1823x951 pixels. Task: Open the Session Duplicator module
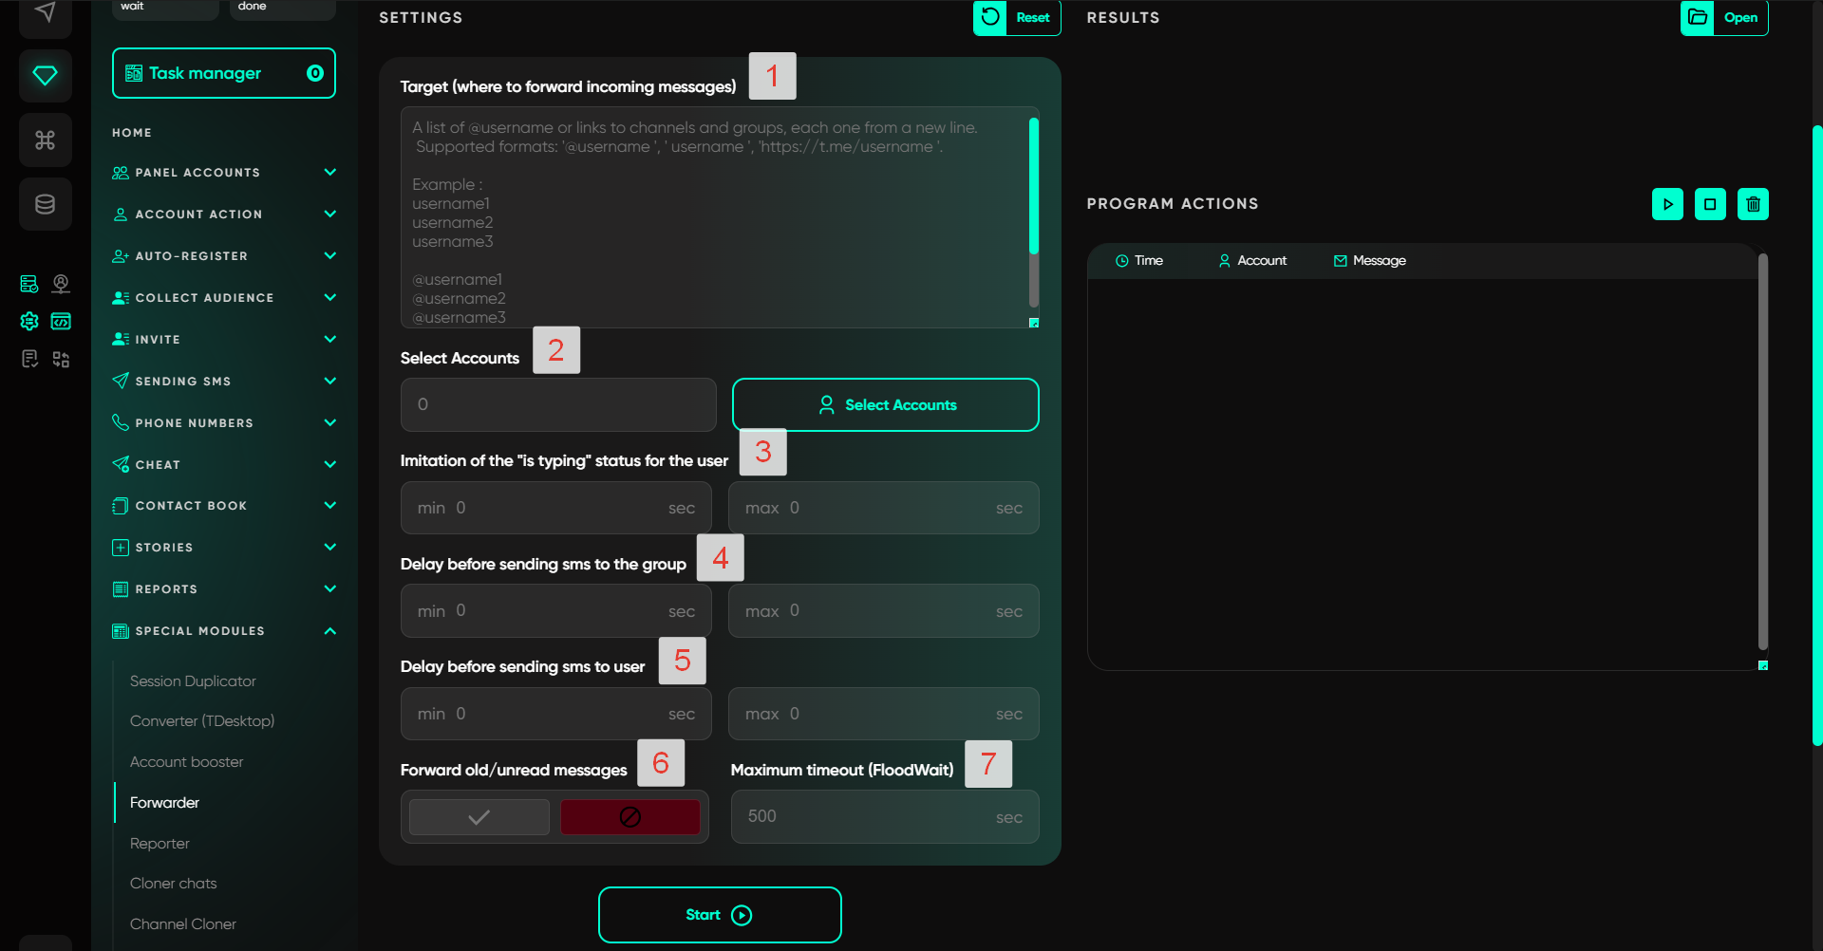click(193, 681)
